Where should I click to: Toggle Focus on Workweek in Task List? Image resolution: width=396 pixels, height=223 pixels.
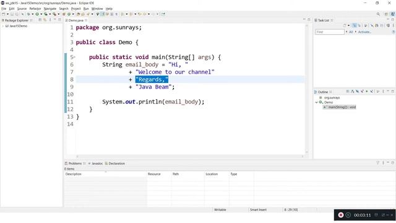tap(366, 25)
